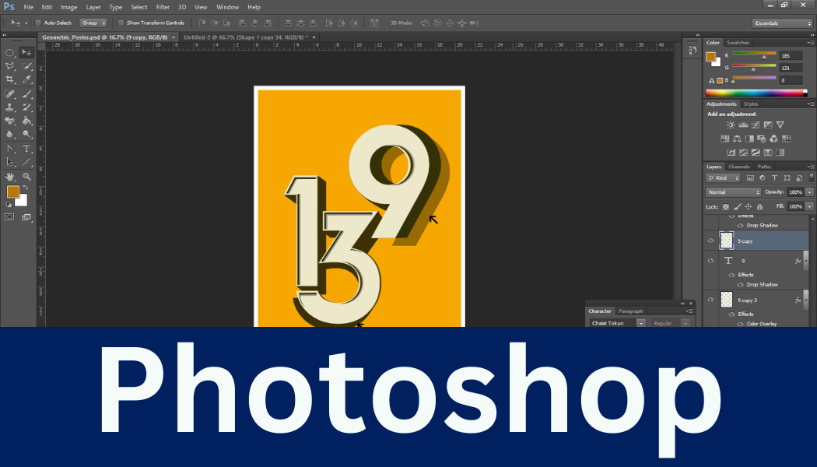Select the Horizontal Type tool
This screenshot has width=817, height=467.
coord(26,148)
